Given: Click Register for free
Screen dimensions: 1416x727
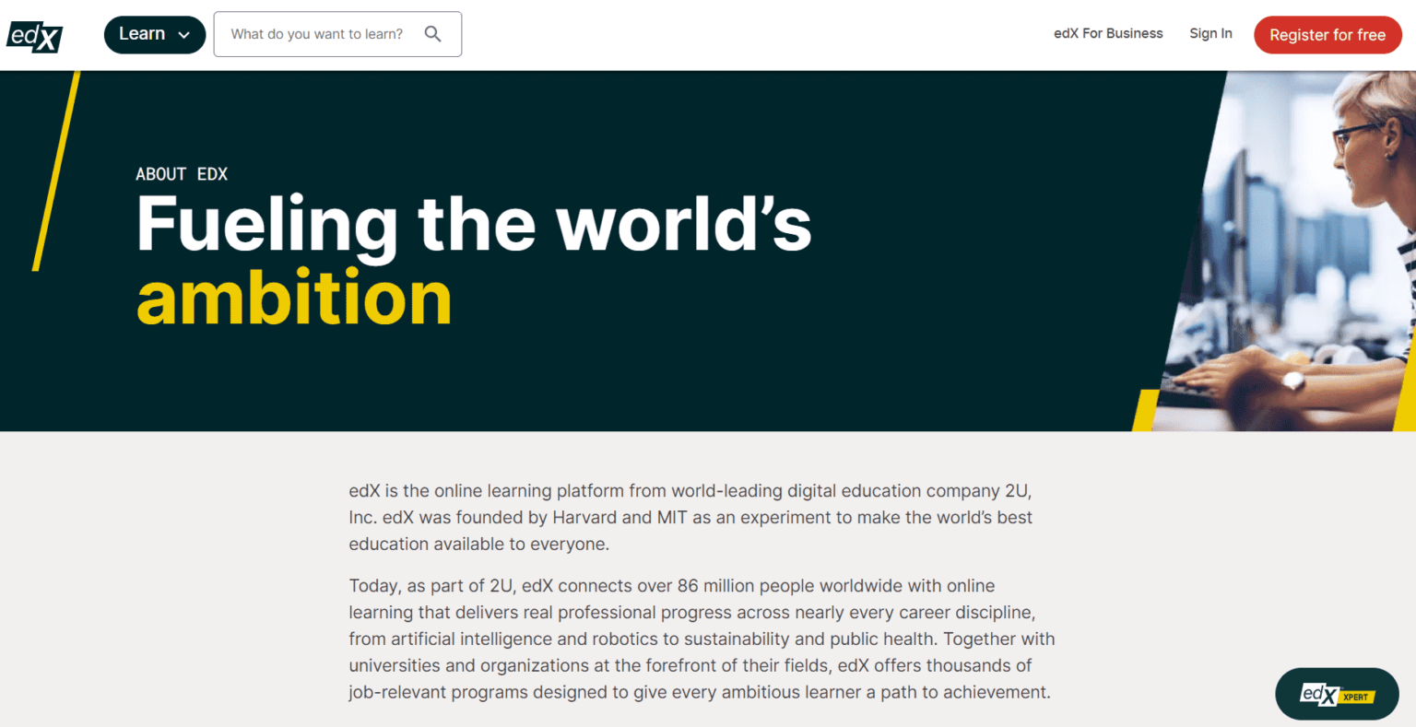Looking at the screenshot, I should point(1327,34).
